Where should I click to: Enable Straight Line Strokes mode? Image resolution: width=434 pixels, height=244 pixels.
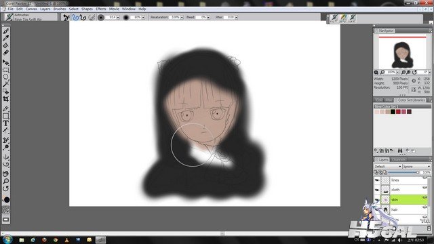click(83, 18)
